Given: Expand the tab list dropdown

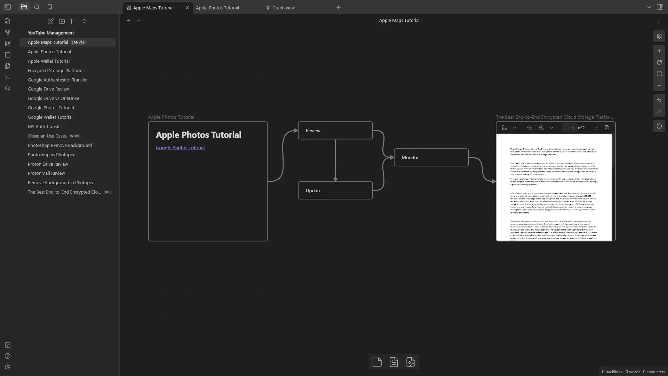Looking at the screenshot, I should (x=649, y=7).
